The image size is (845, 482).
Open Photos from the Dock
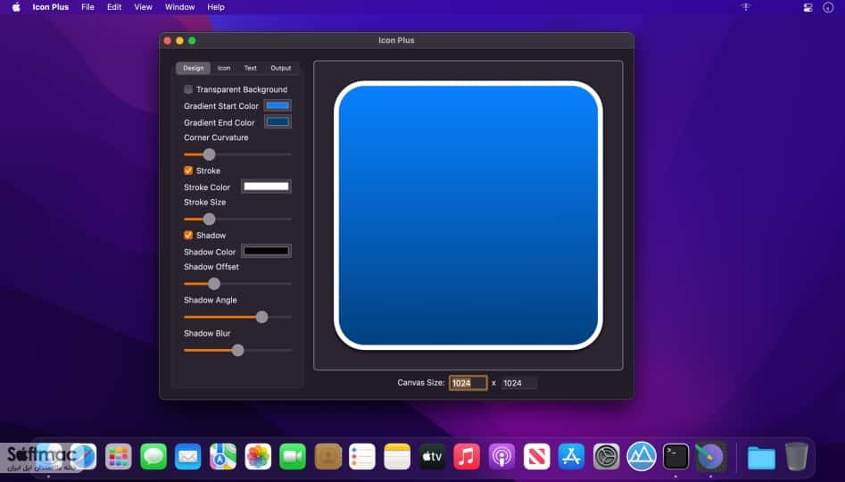coord(258,457)
